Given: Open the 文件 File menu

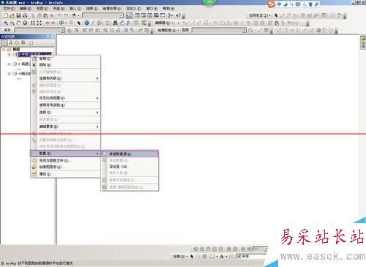Looking at the screenshot, I should pos(9,8).
